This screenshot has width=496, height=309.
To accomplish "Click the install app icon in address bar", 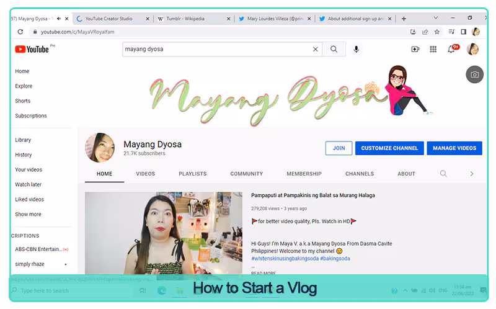I will (413, 32).
